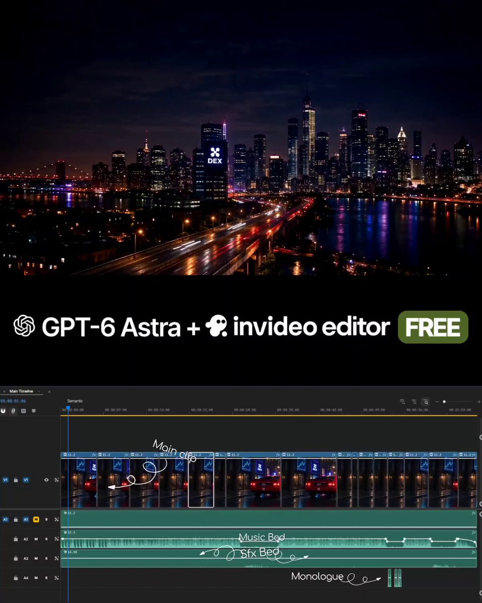Viewport: 482px width, 603px height.
Task: Open the Main Timeline tab dropdown arrow
Action: (39, 391)
